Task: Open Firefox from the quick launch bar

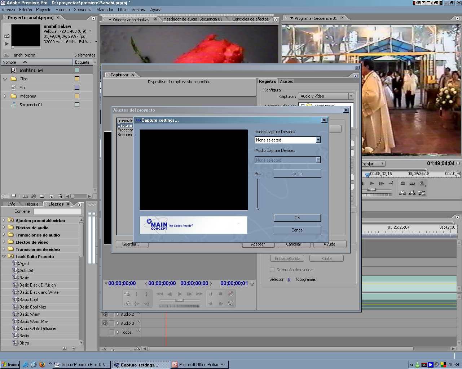Action: click(42, 364)
